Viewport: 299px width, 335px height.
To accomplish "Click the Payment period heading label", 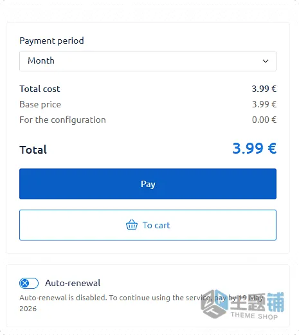I will 51,41.
